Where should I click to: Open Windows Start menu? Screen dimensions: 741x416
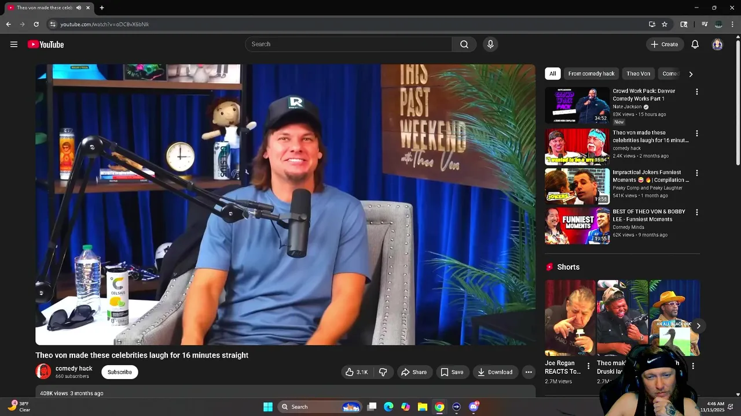[x=268, y=407]
